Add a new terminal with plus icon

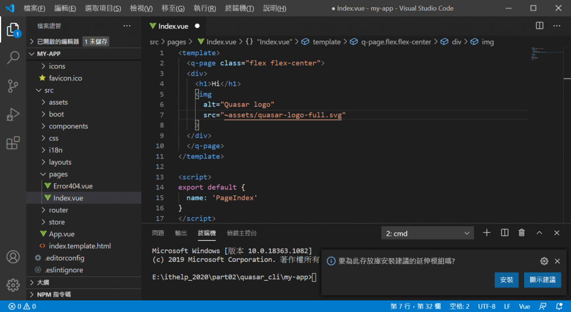click(x=486, y=233)
